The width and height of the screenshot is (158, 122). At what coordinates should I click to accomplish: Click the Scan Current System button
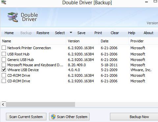pyautogui.click(x=26, y=117)
